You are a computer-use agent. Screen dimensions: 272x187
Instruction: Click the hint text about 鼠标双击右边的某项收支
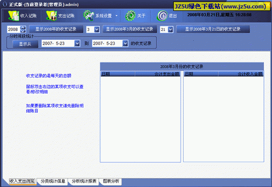[x=55, y=89]
